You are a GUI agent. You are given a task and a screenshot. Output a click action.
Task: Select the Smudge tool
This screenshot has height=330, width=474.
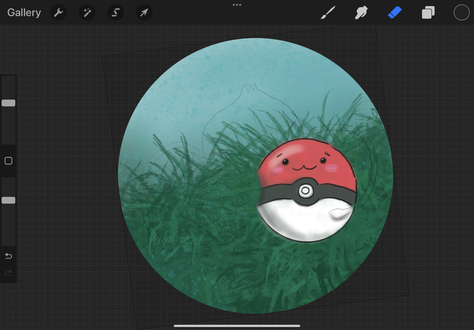click(x=361, y=13)
